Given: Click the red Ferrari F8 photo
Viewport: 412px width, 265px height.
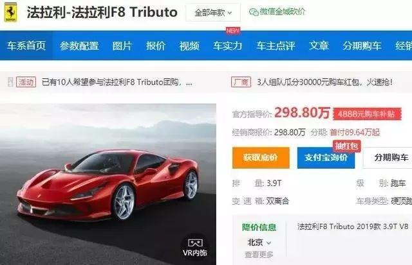Looking at the screenshot, I should pos(108,184).
